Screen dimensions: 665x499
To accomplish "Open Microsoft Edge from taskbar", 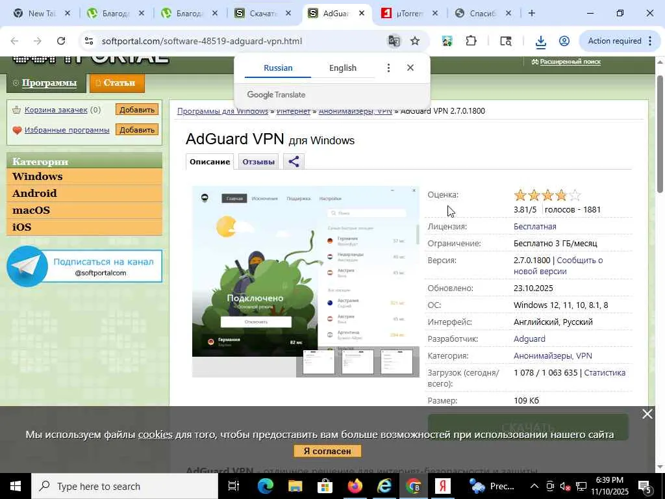I will [265, 486].
